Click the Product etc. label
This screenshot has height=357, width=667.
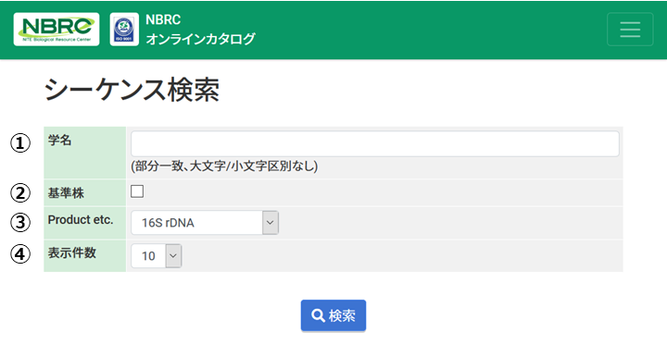tap(81, 220)
